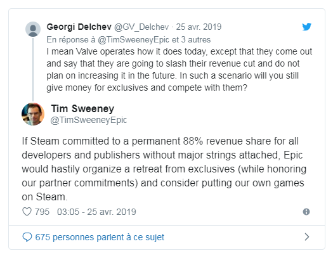Click Georgi Delchev's reply tweet text

tap(180, 70)
